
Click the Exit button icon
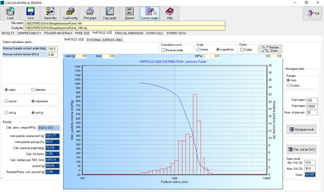point(311,13)
